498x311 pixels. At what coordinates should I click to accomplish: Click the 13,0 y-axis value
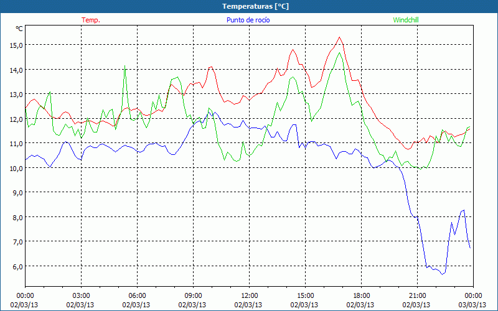(16, 95)
